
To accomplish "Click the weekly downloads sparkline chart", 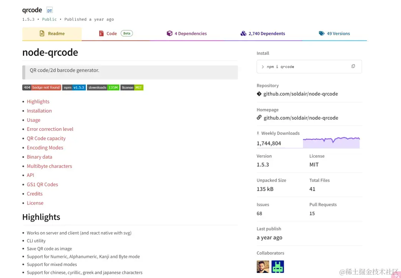I will pos(331,143).
